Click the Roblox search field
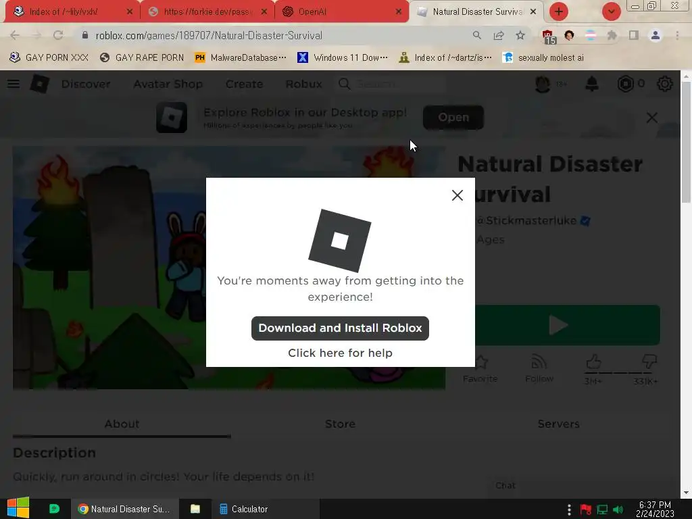This screenshot has height=519, width=692. (x=391, y=84)
